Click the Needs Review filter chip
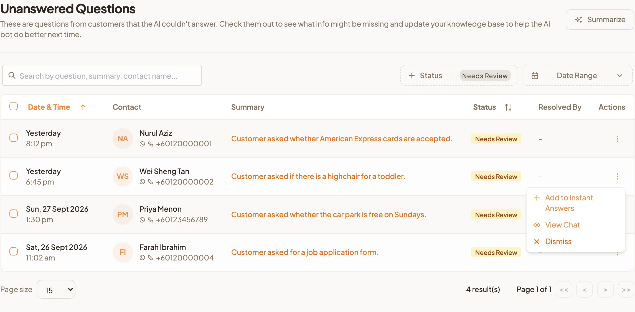The image size is (635, 312). point(485,76)
